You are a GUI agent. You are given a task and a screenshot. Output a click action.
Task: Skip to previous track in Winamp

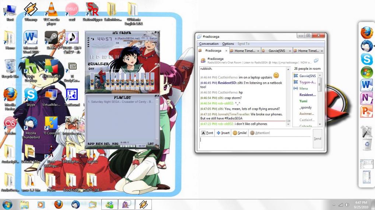pos(92,57)
